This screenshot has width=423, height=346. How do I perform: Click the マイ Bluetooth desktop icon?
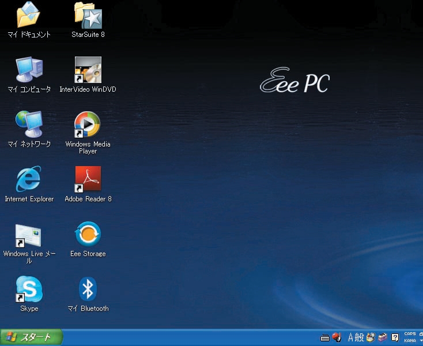(88, 289)
